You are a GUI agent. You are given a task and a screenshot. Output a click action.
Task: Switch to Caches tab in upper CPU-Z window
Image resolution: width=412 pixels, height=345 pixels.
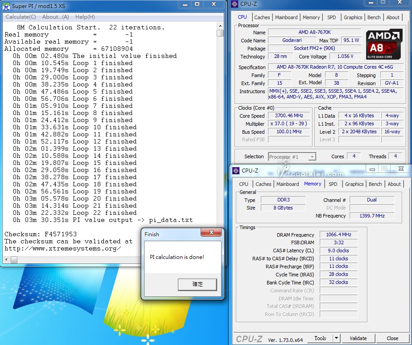[x=262, y=17]
